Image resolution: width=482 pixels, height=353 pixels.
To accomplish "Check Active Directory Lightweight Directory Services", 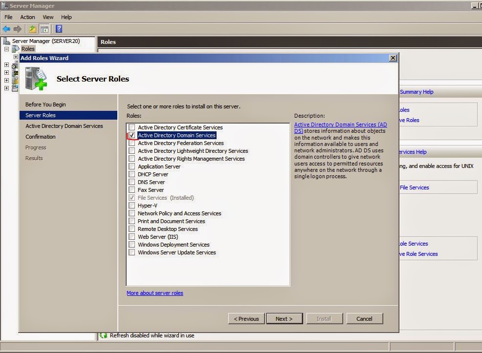I will point(131,151).
